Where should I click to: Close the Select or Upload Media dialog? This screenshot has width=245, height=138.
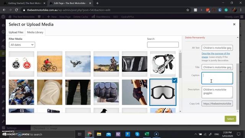(234, 24)
